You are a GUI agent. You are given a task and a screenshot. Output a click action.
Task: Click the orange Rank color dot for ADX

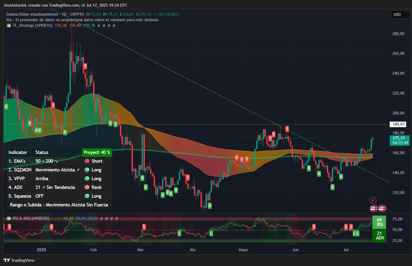(x=87, y=187)
